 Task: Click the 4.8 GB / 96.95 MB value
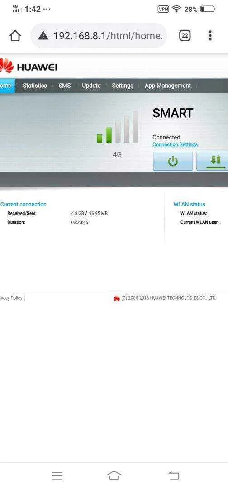pyautogui.click(x=90, y=213)
